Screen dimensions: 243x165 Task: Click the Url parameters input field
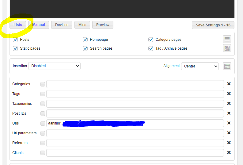135,133
